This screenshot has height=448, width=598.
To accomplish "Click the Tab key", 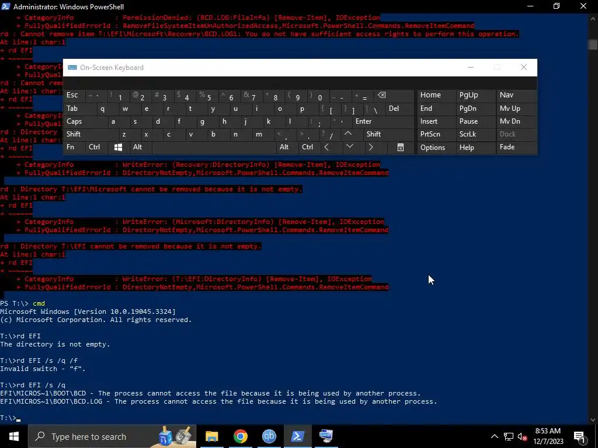I will [x=79, y=108].
